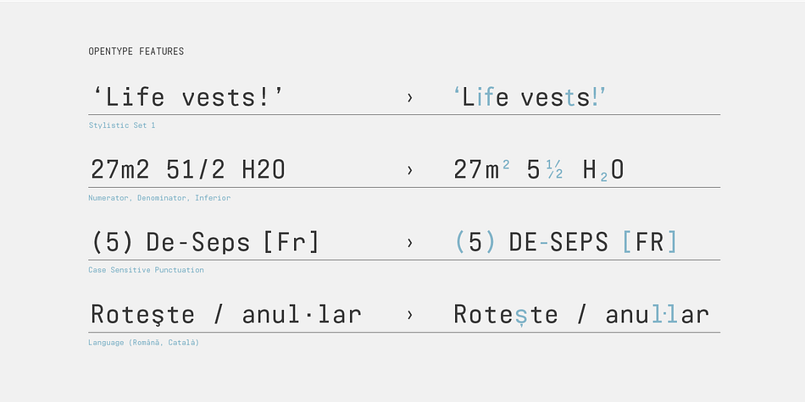805x402 pixels.
Task: Click the arrow beside 27m2 51/2 H2O
Action: pyautogui.click(x=409, y=170)
